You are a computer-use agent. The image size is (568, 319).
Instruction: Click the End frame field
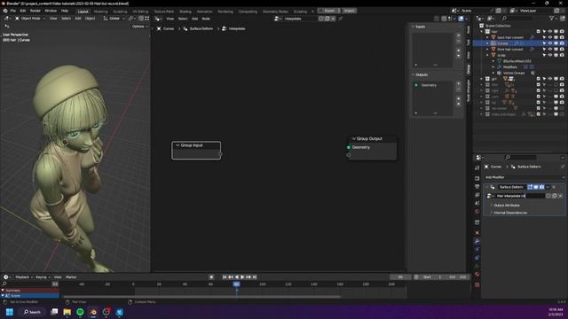(458, 277)
